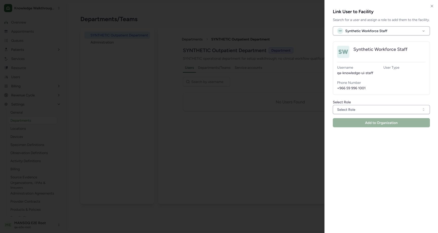438x233 pixels.
Task: Select Administration in the department tree
Action: pos(102,42)
